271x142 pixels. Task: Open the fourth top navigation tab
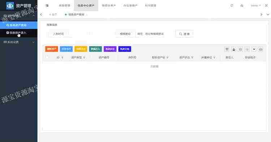click(130, 5)
